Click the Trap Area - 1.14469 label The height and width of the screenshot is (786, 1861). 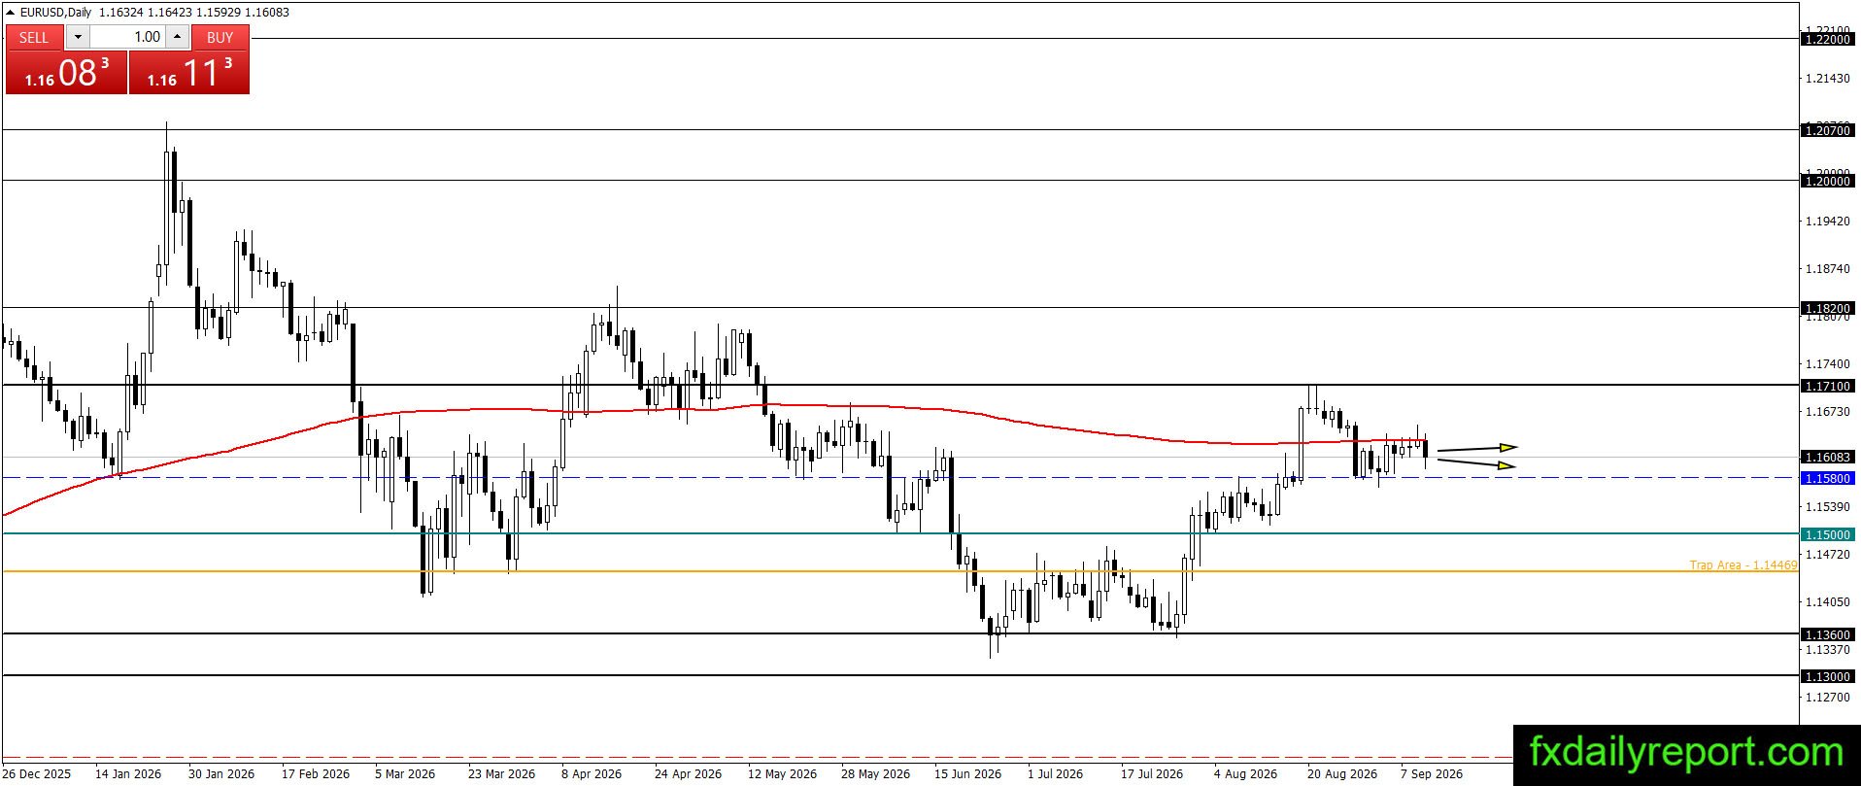point(1743,564)
